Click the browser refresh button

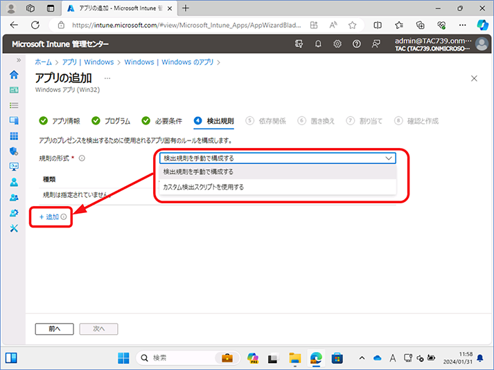click(35, 25)
